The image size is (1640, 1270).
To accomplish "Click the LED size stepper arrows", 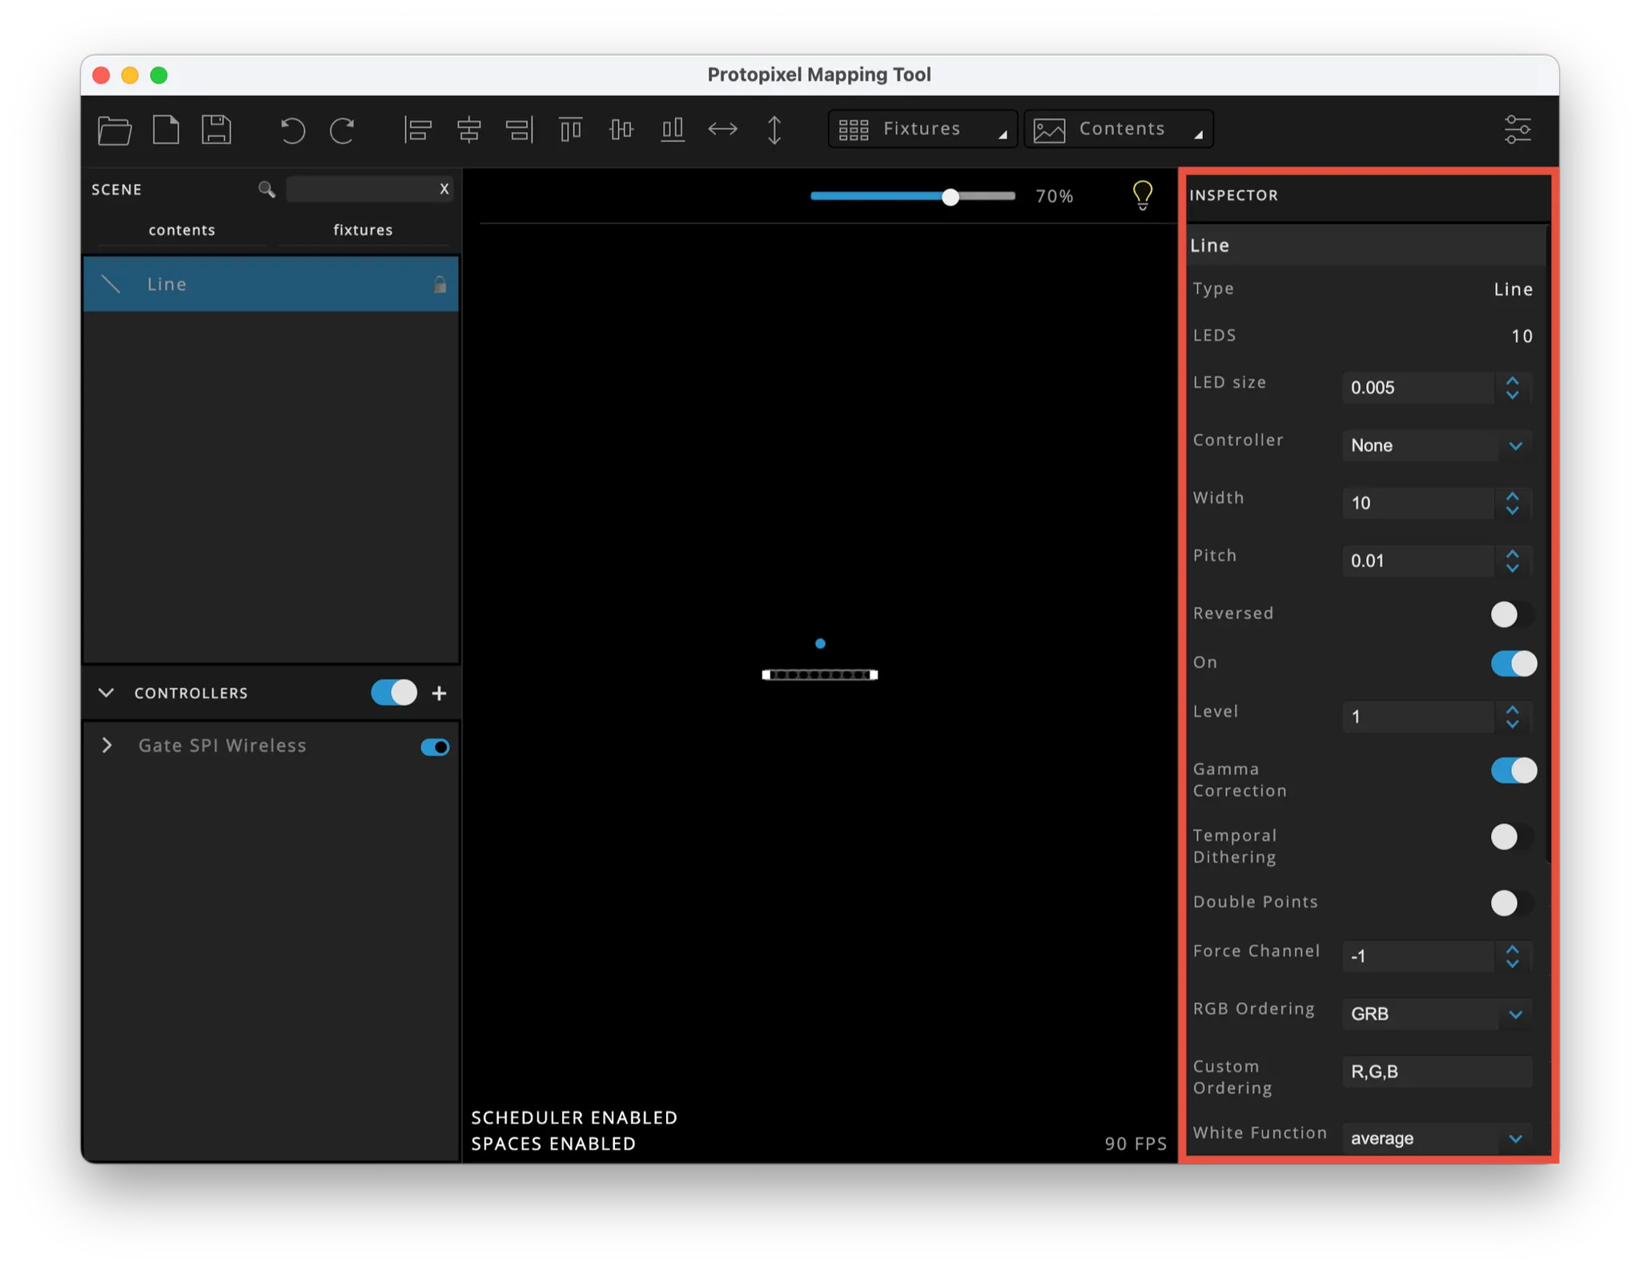I will tap(1512, 388).
